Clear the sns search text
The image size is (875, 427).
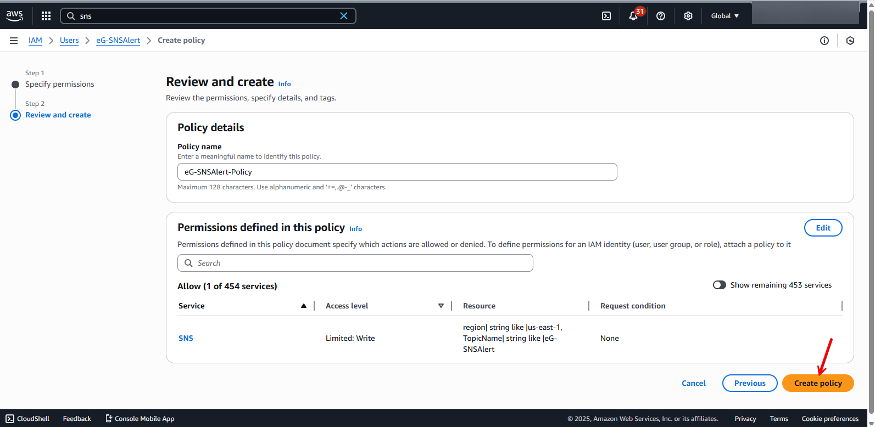pos(344,16)
